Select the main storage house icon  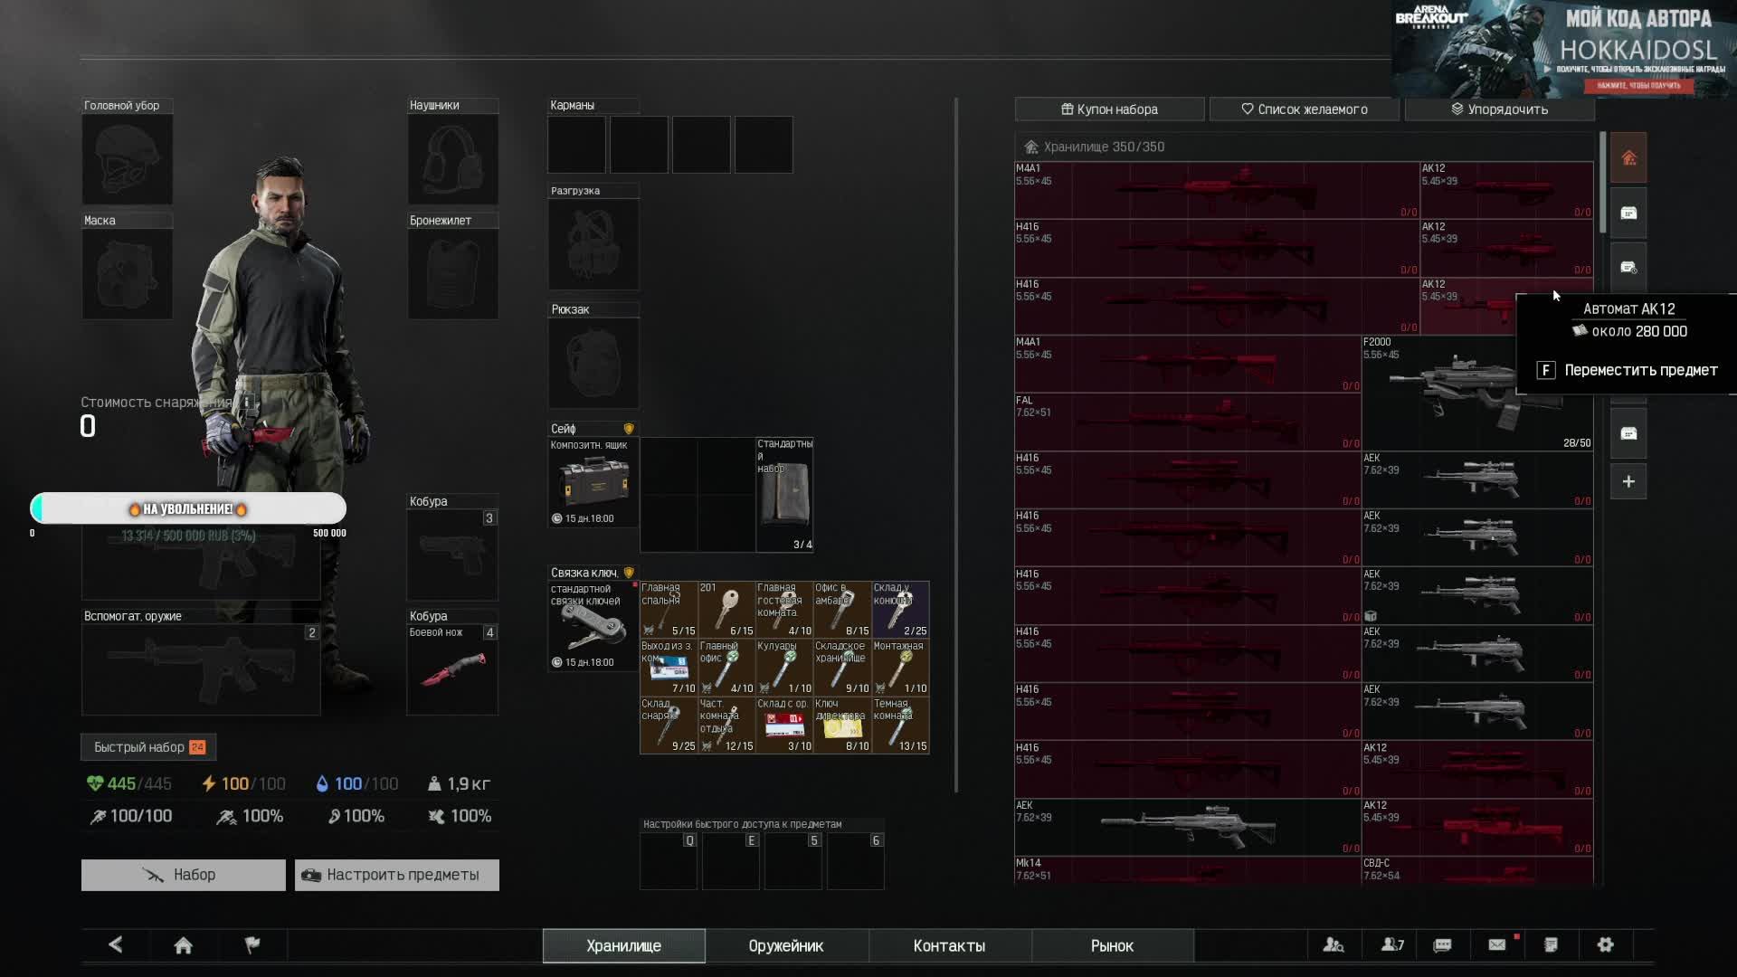coord(1628,158)
